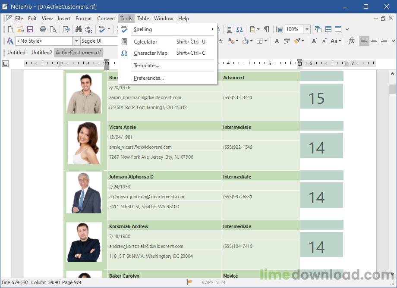Choose Calculator from the Tools menu
The height and width of the screenshot is (288, 397).
[x=167, y=42]
